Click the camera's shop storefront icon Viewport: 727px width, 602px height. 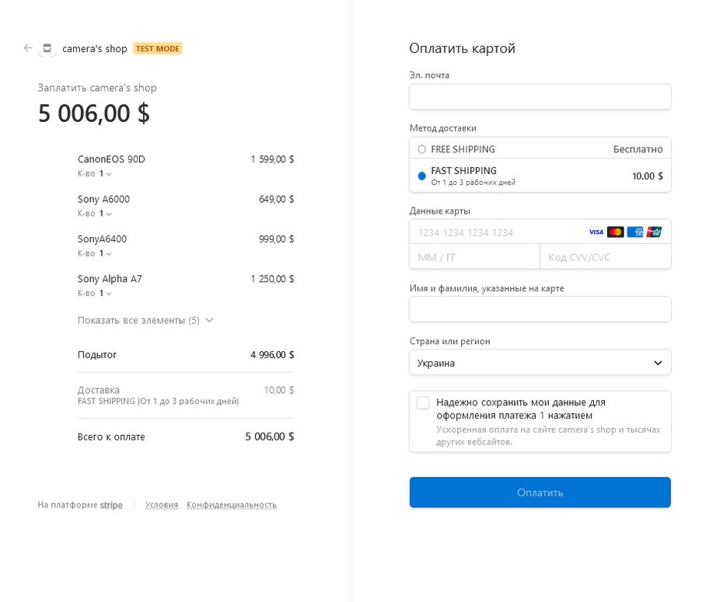pyautogui.click(x=47, y=48)
